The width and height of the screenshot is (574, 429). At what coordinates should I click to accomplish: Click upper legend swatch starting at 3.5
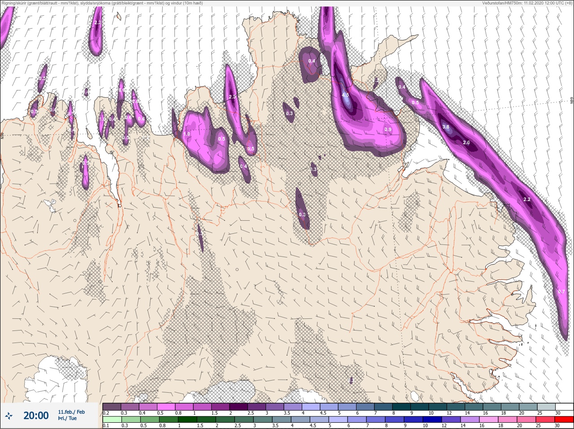293,407
